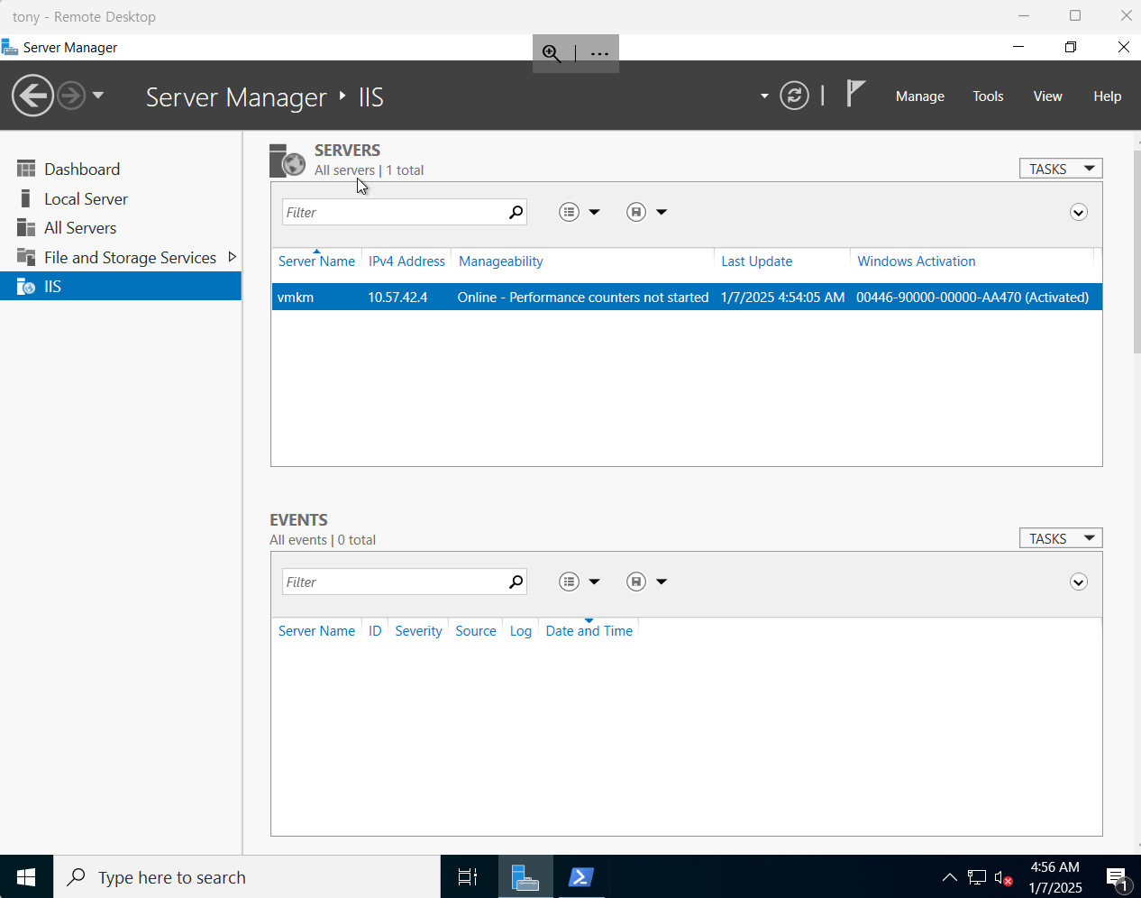Sort events by Log column
Viewport: 1141px width, 898px height.
tap(521, 631)
